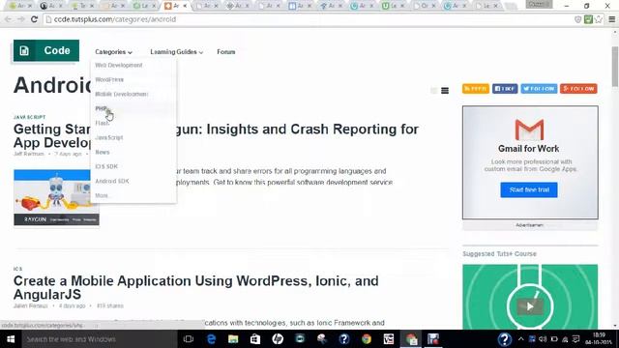
Task: Open the Chrome hamburger menu
Action: coord(612,19)
